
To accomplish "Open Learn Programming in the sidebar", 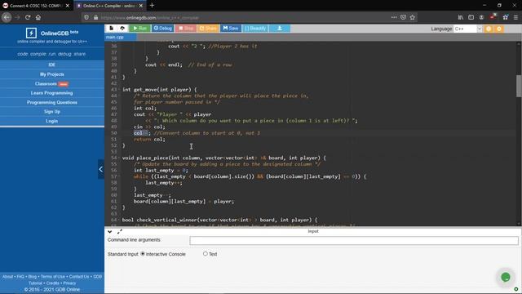I will (x=52, y=93).
